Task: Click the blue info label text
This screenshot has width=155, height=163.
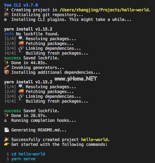Action: pyautogui.click(x=9, y=34)
